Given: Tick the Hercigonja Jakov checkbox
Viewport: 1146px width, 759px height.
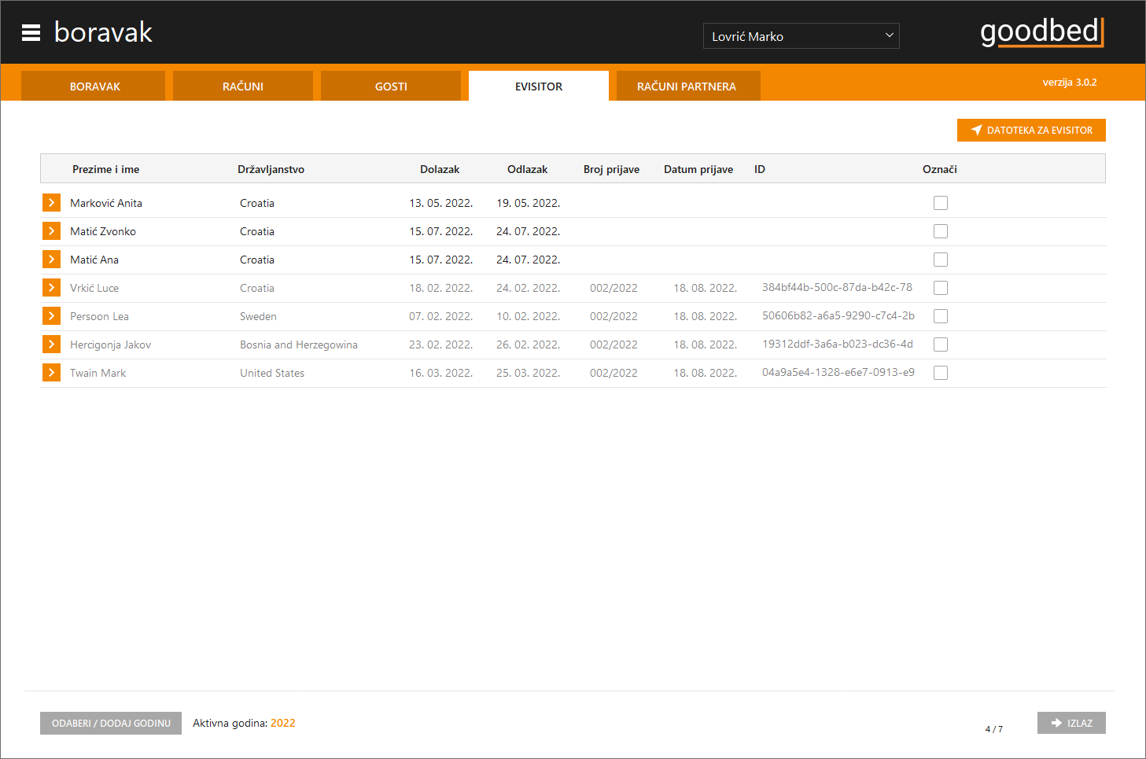Looking at the screenshot, I should [941, 344].
